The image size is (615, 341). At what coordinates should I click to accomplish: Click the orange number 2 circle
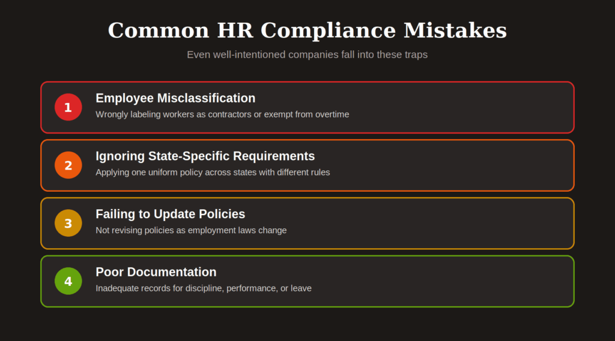(68, 165)
